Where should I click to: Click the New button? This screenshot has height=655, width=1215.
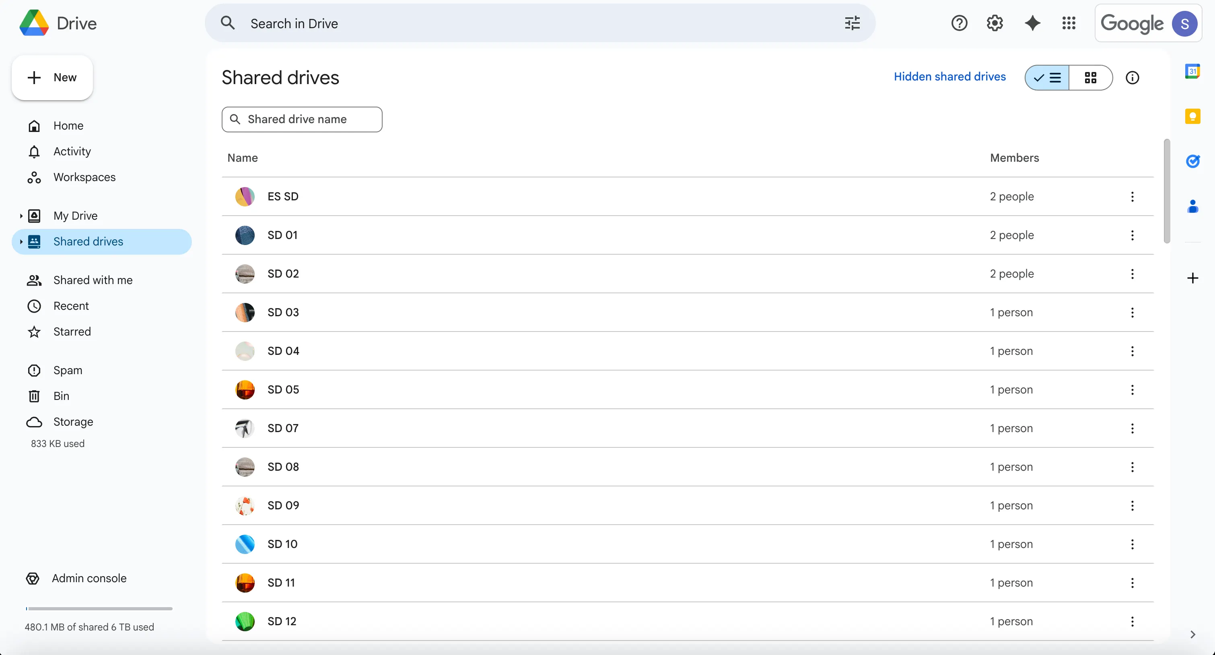point(52,78)
